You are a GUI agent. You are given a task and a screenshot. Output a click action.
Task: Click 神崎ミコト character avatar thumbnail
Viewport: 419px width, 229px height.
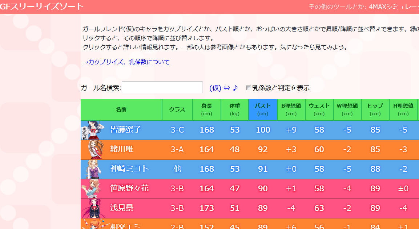pyautogui.click(x=93, y=169)
